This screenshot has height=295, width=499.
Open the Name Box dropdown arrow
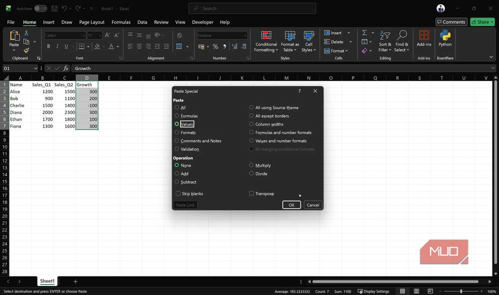click(x=35, y=68)
